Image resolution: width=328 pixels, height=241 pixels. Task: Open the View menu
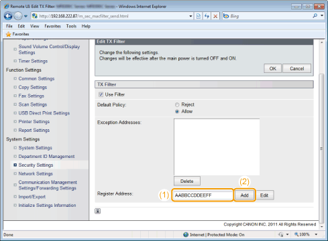[x=34, y=26]
